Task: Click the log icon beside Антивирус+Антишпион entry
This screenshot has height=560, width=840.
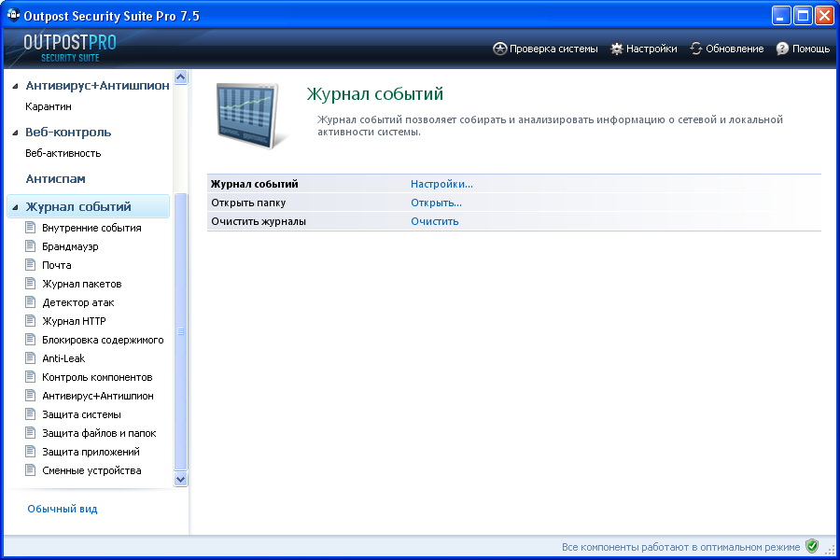Action: click(31, 396)
